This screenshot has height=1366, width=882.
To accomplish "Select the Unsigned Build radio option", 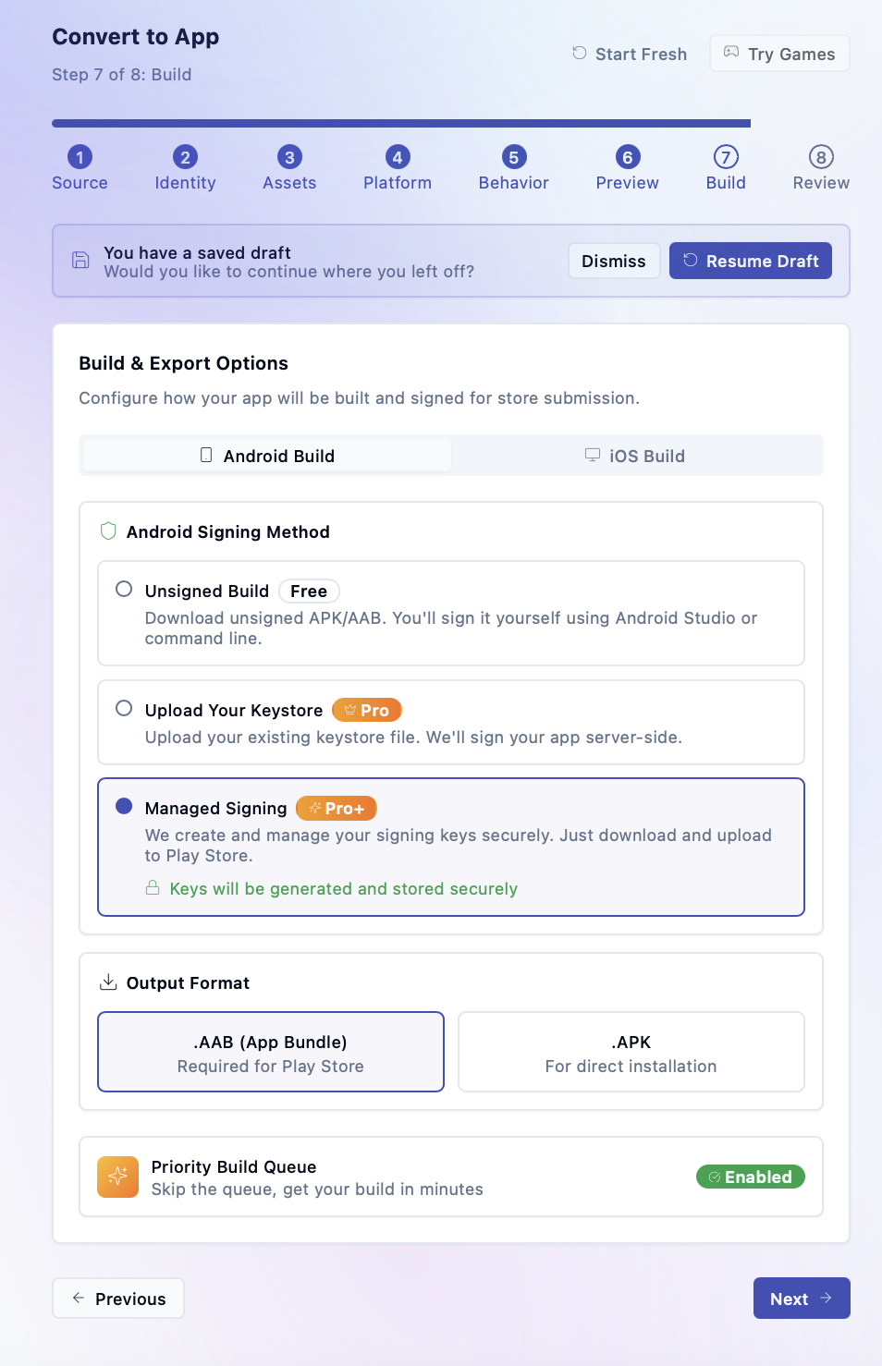I will coord(124,590).
